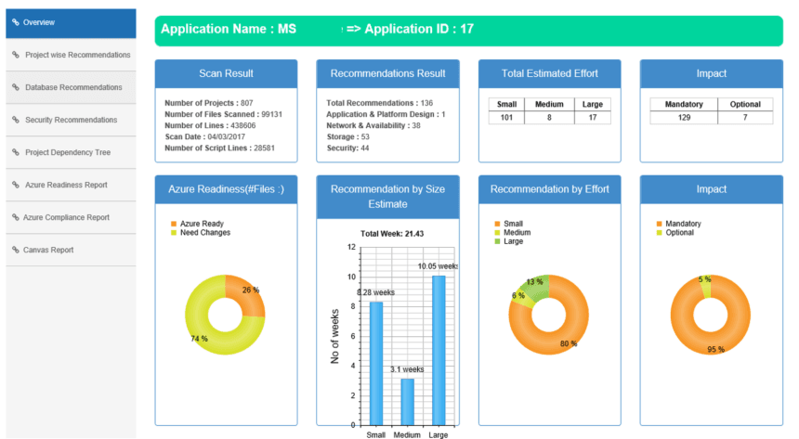Click the Small effort value 101
799x439 pixels.
click(506, 118)
